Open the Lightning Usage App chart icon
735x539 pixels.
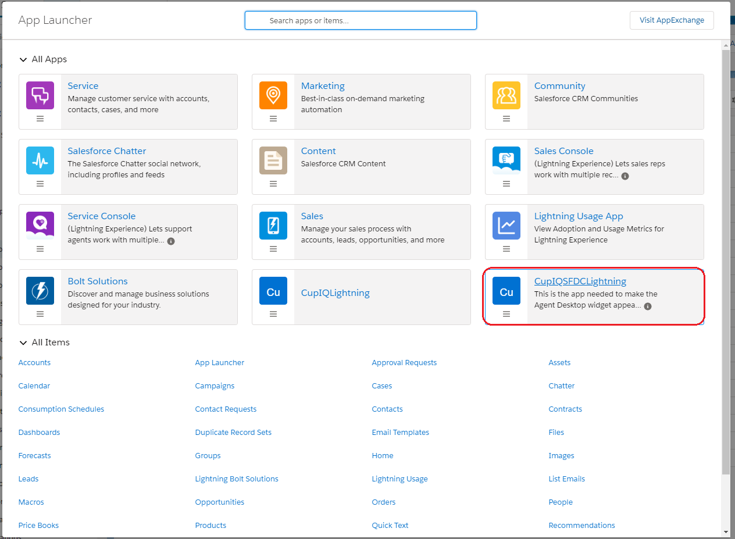tap(506, 226)
